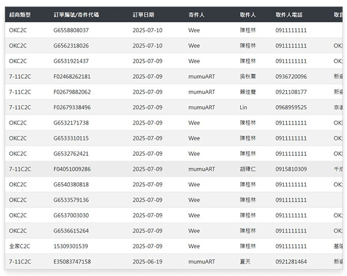Select order number G6533310115

tap(71, 139)
